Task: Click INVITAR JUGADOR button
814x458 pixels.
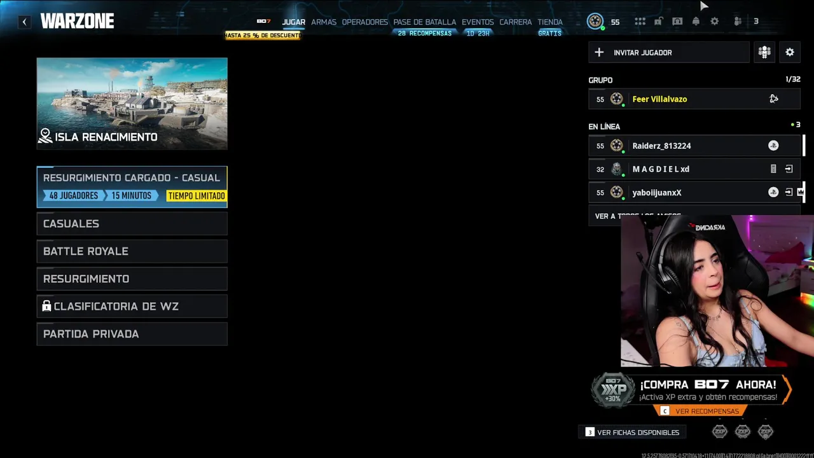Action: click(669, 52)
